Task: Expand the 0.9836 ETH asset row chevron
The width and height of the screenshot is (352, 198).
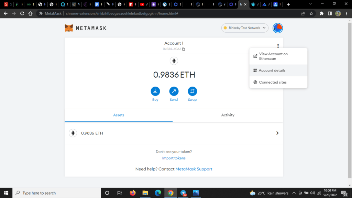Action: point(277,133)
